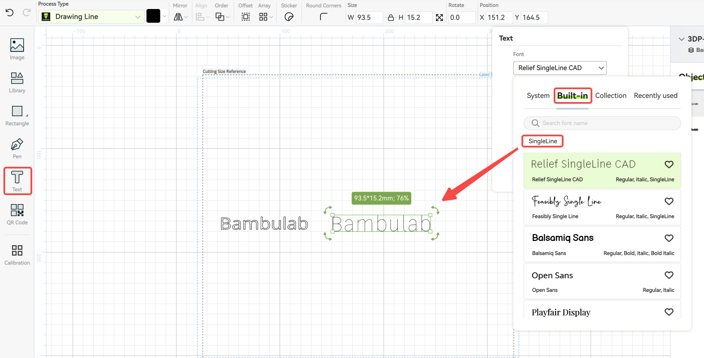The image size is (704, 358).
Task: Choose the Relief SingleLine CAD font
Action: (602, 170)
